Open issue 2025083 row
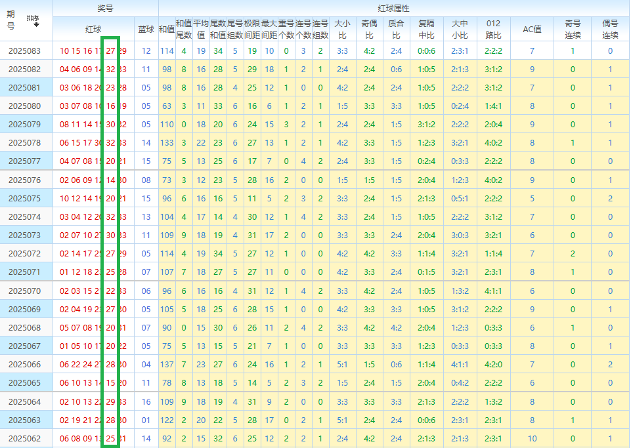 coord(26,51)
